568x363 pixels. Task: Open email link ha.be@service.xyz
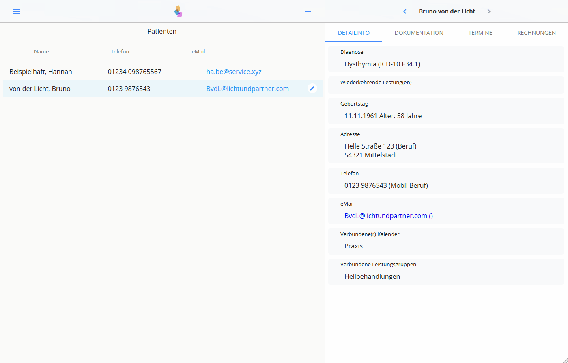(234, 72)
